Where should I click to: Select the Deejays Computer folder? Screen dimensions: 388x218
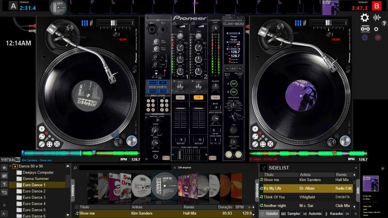click(38, 173)
